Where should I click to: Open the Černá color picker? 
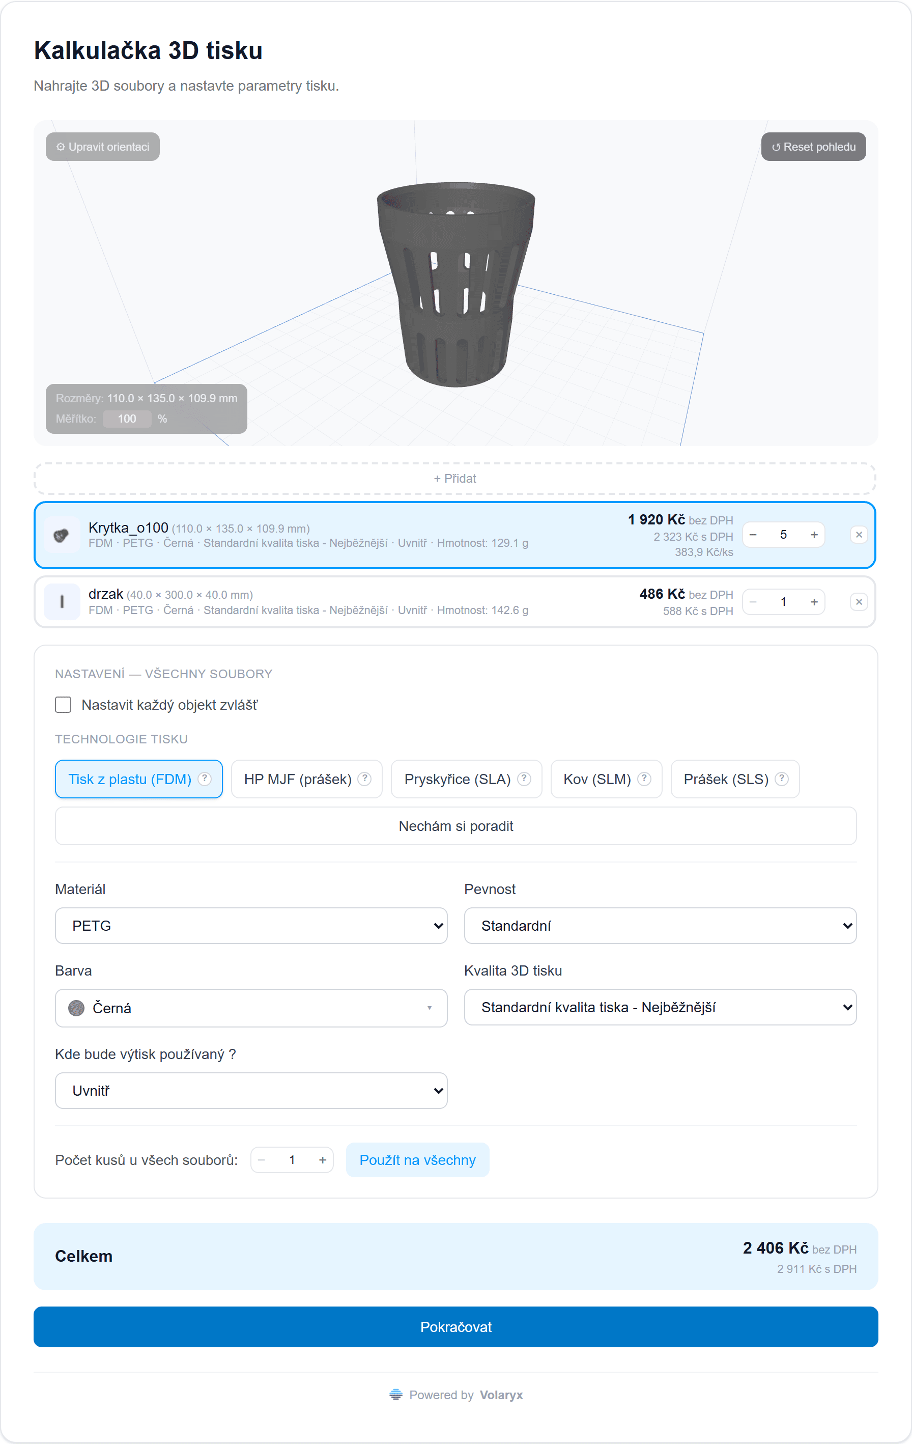(x=251, y=1008)
